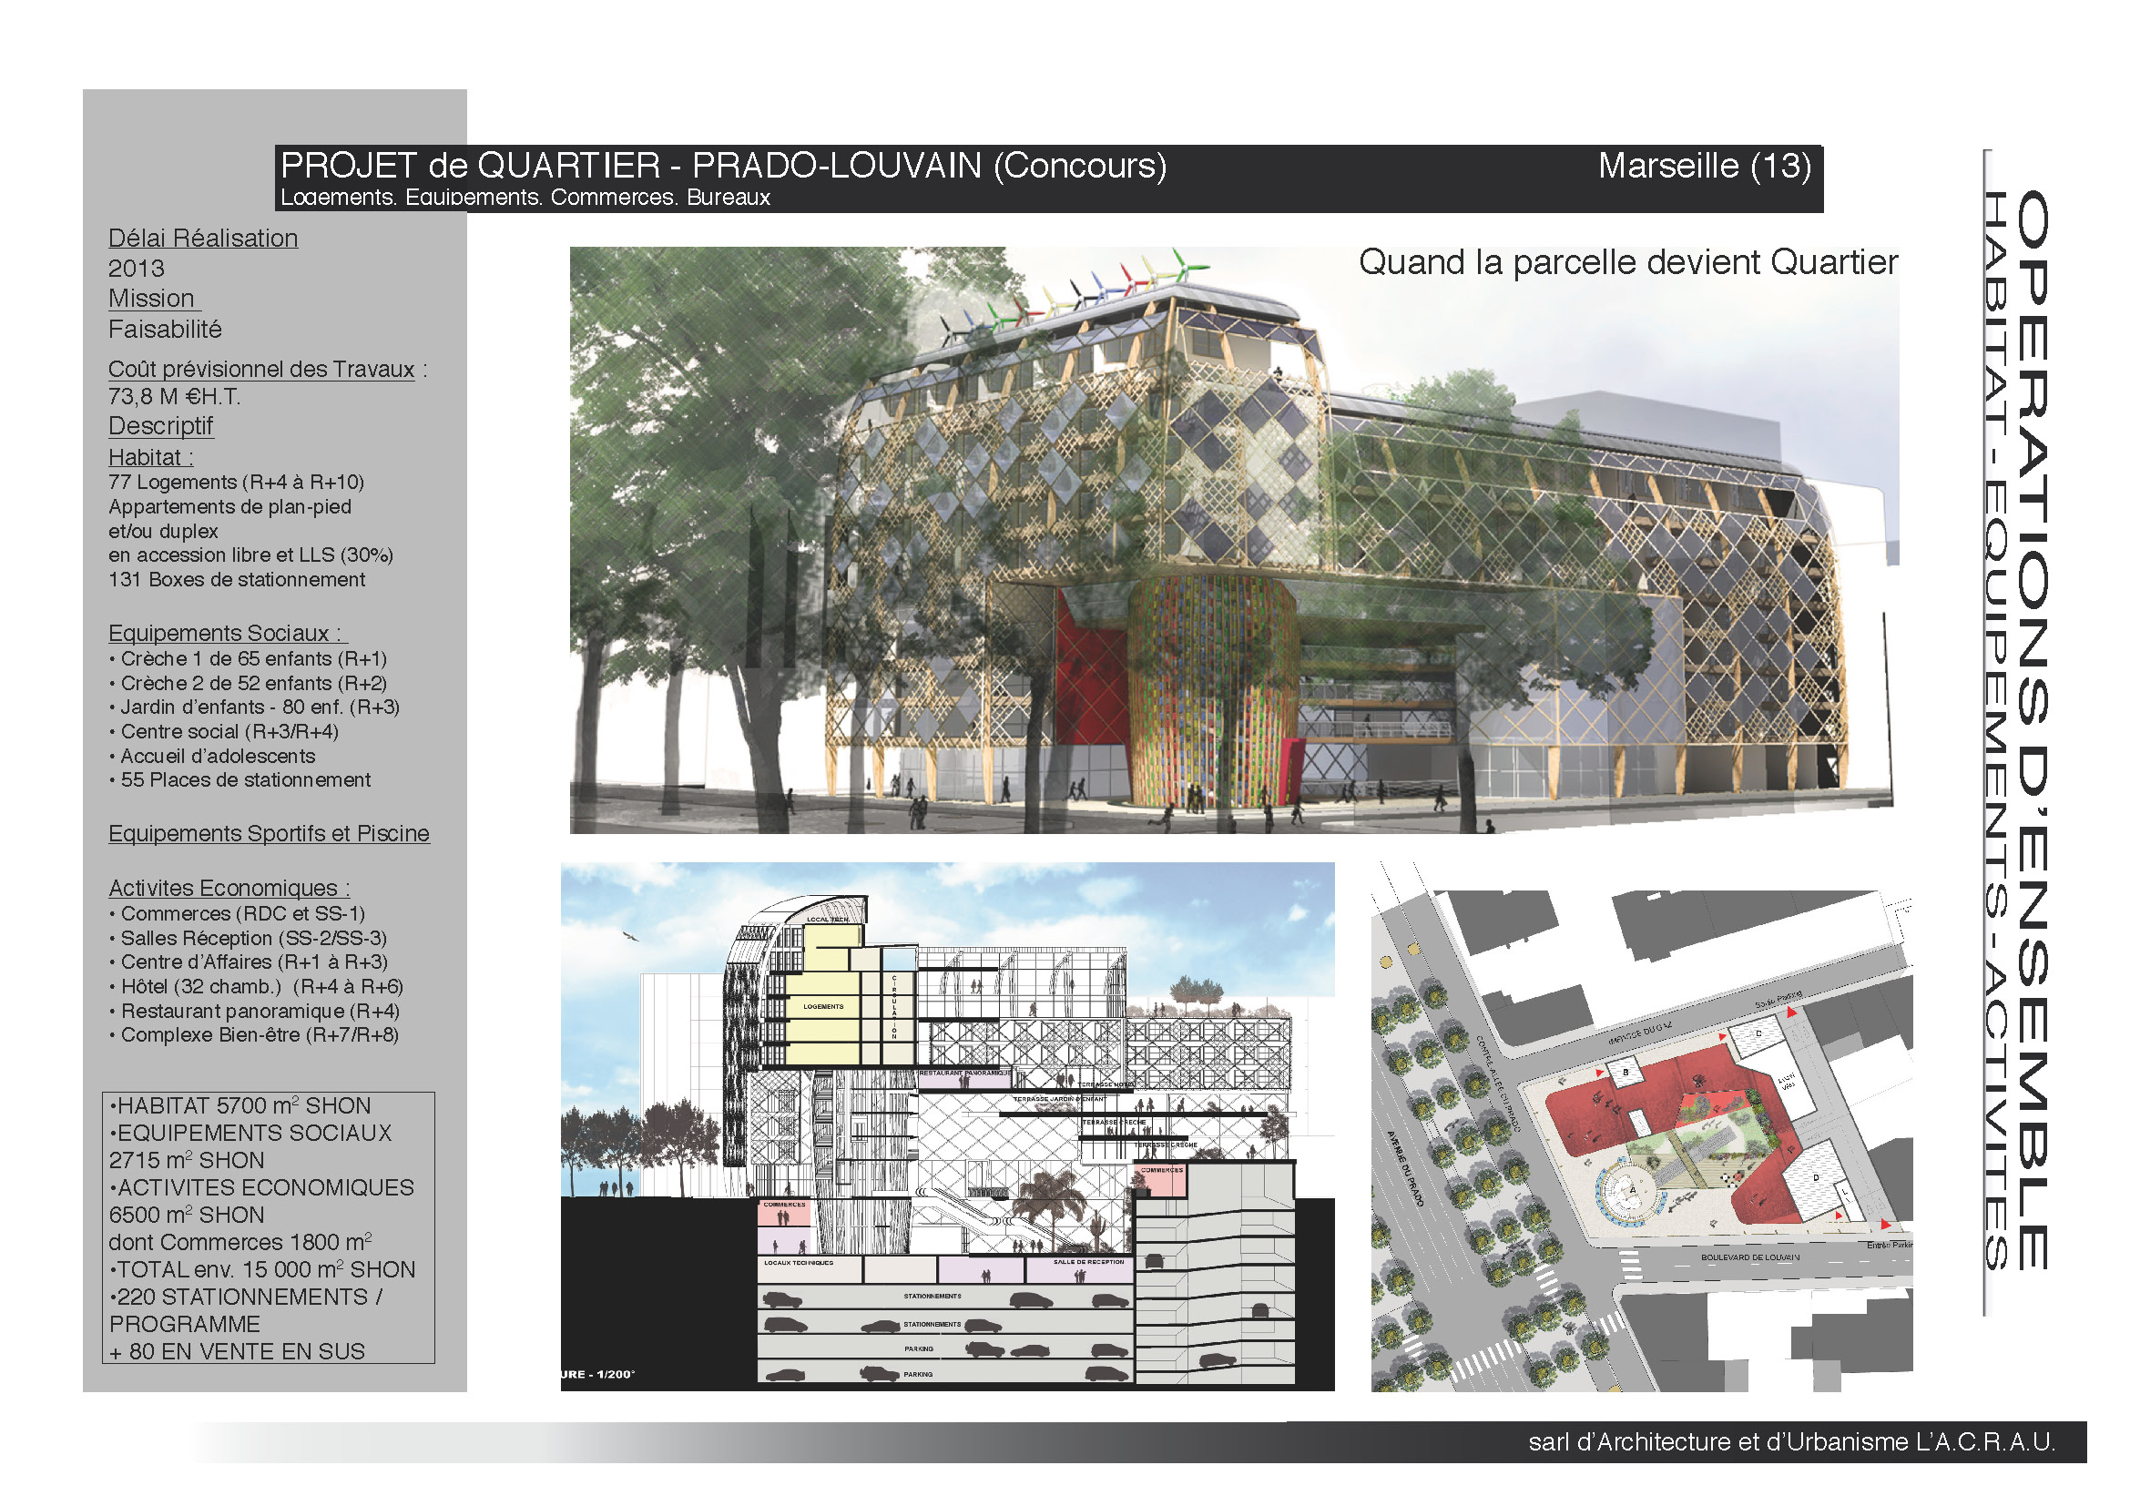
Task: Click the 'Habitat :' underlined label
Action: (x=150, y=457)
